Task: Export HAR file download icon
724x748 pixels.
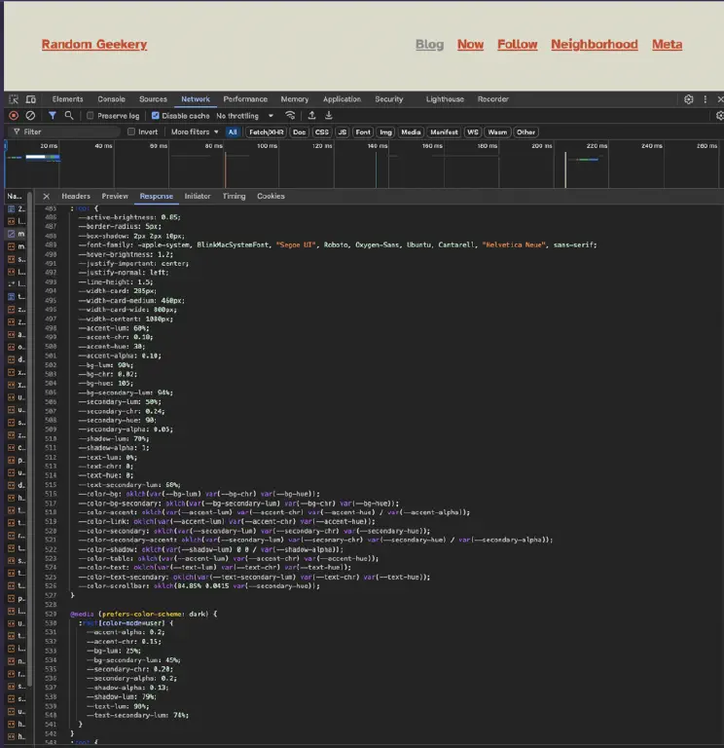Action: [328, 116]
